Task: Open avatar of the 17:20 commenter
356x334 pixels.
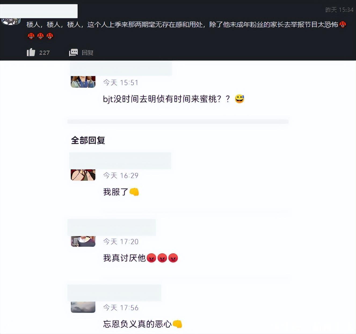Action: [83, 241]
